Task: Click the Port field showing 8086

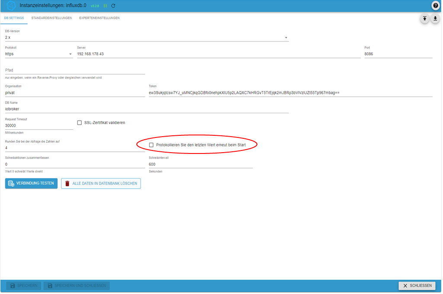Action: click(x=398, y=54)
